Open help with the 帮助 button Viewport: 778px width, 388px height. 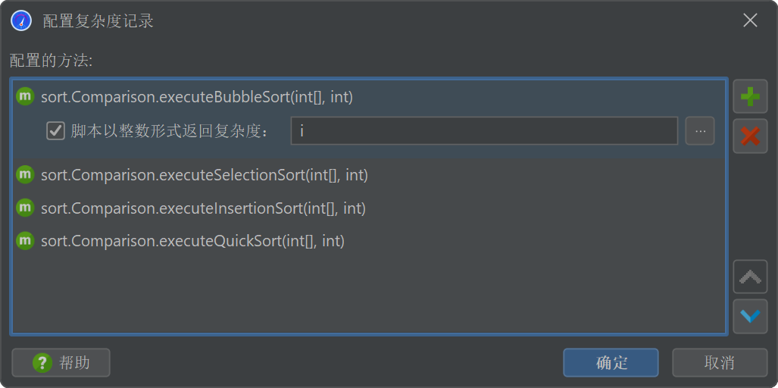tap(61, 363)
